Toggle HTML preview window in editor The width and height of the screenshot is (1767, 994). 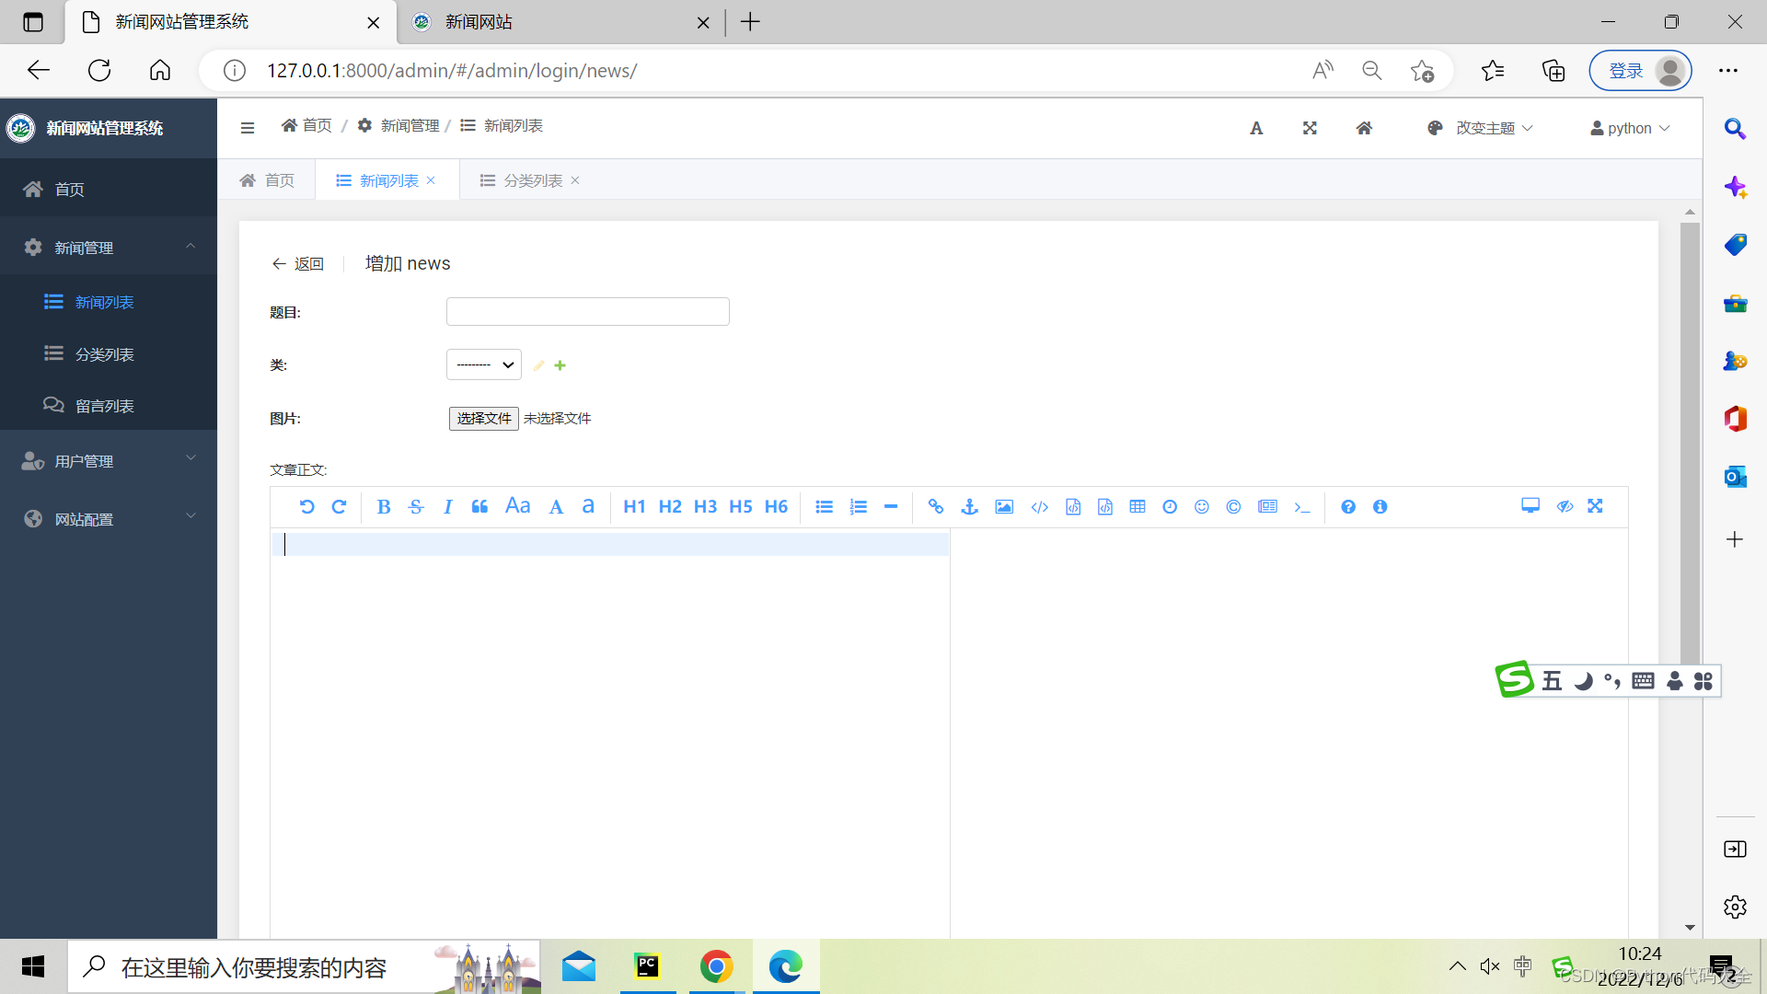click(1530, 506)
